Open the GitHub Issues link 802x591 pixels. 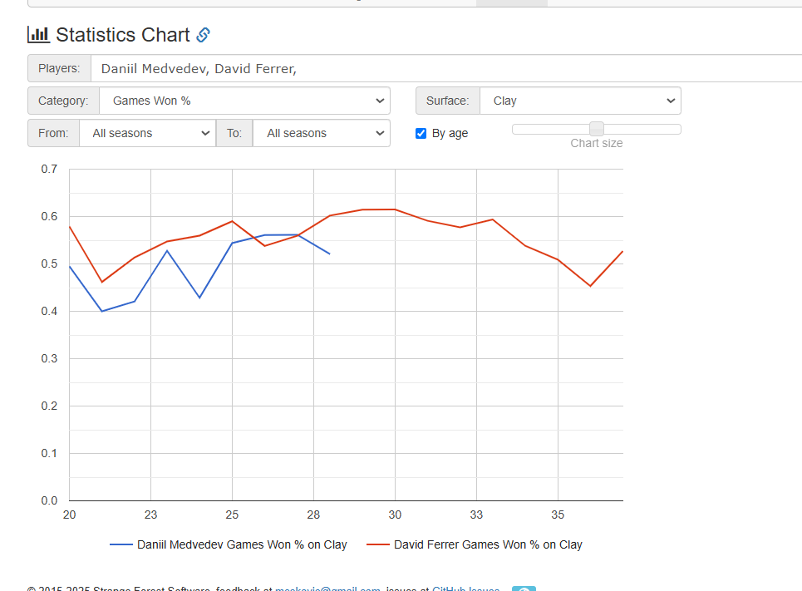465,589
